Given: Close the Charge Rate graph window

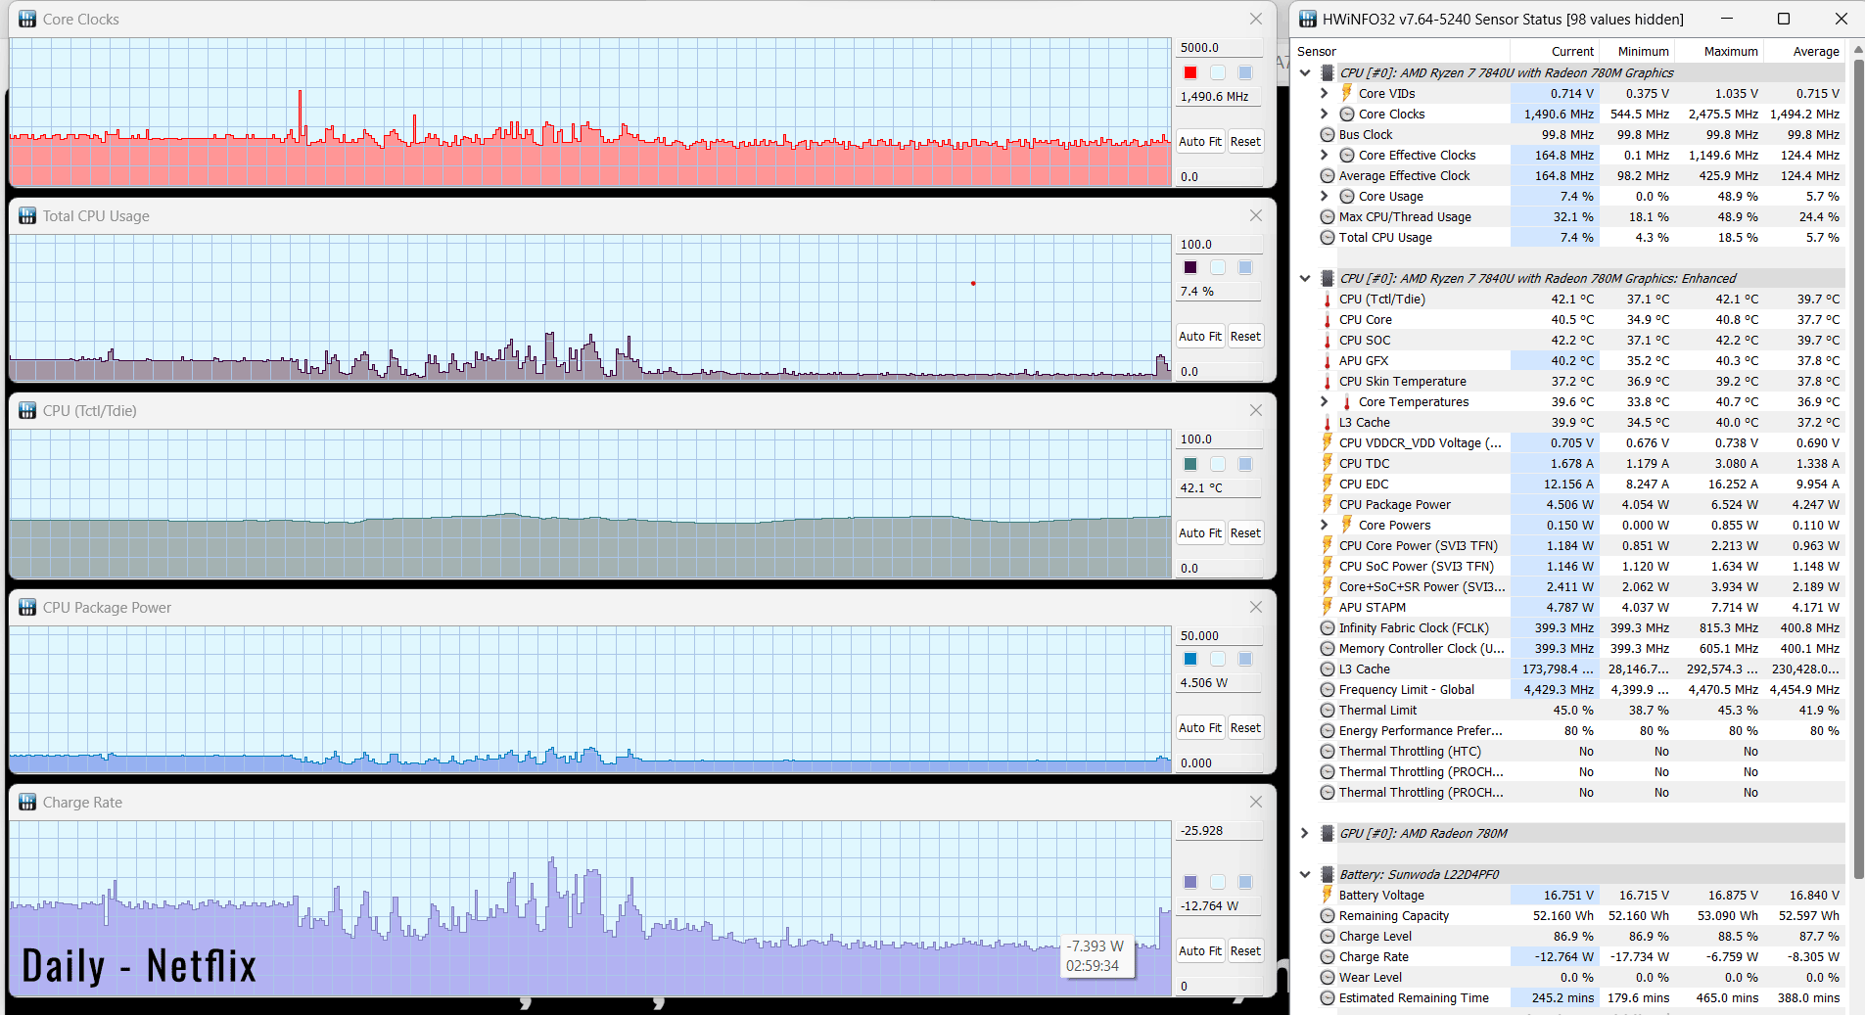Looking at the screenshot, I should point(1256,802).
